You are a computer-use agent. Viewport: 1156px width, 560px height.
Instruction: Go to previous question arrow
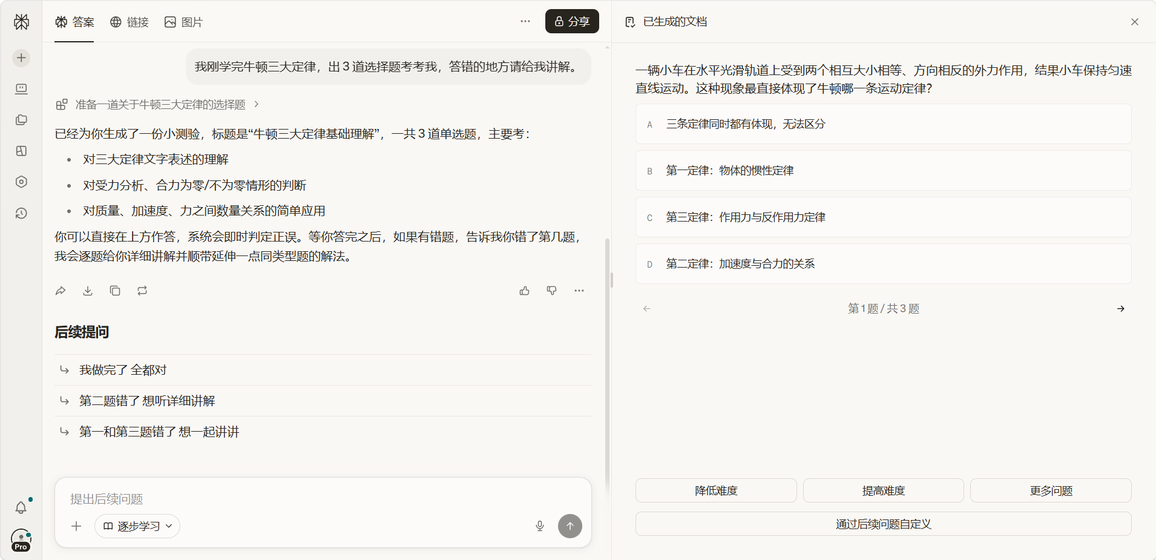coord(647,309)
